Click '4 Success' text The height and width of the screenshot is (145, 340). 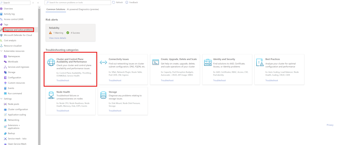[75, 33]
